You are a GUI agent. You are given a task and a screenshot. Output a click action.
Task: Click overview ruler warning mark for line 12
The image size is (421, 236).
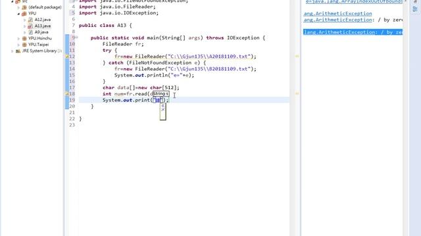(x=297, y=56)
